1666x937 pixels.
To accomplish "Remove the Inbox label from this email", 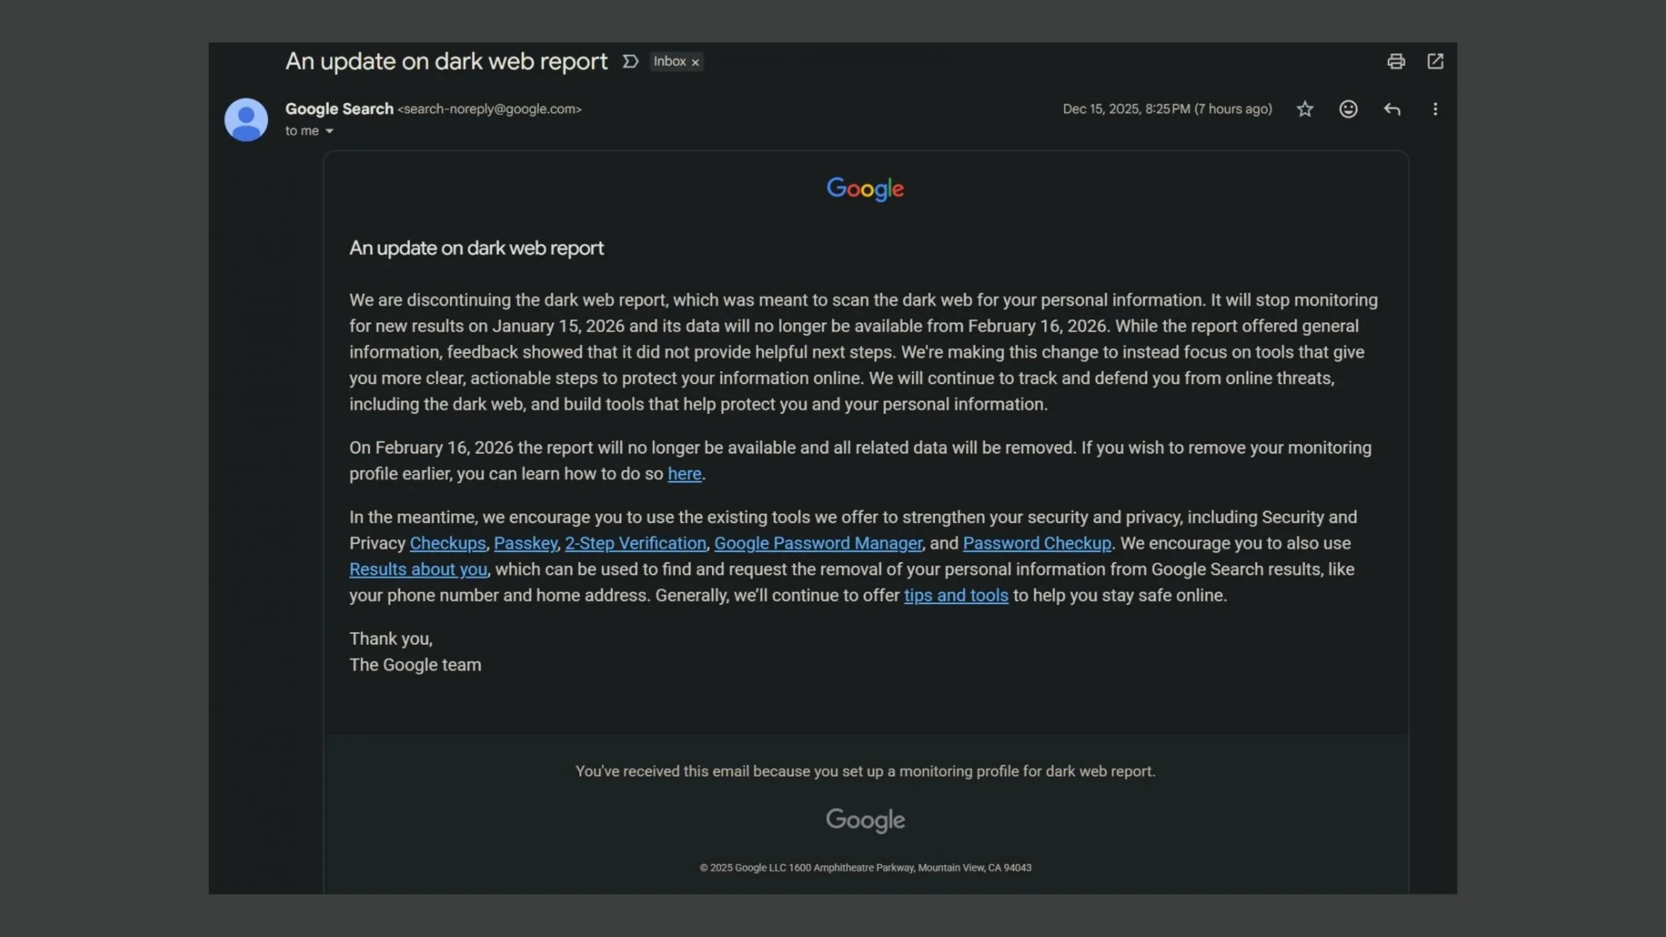I will point(695,61).
